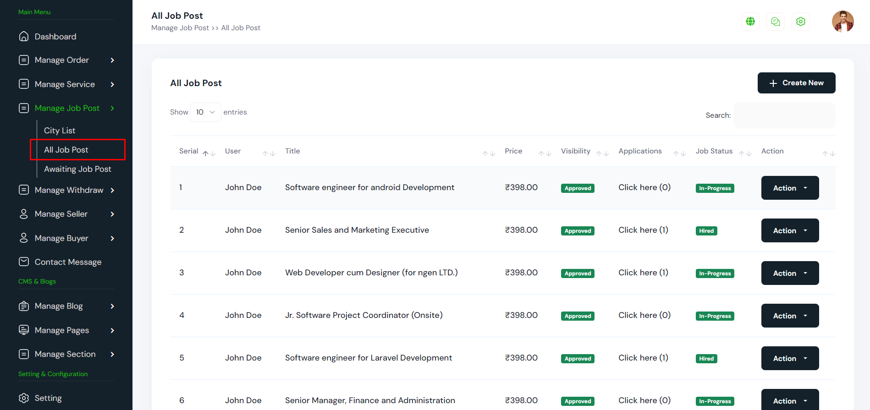This screenshot has width=870, height=410.
Task: Open the user profile avatar
Action: pos(842,22)
